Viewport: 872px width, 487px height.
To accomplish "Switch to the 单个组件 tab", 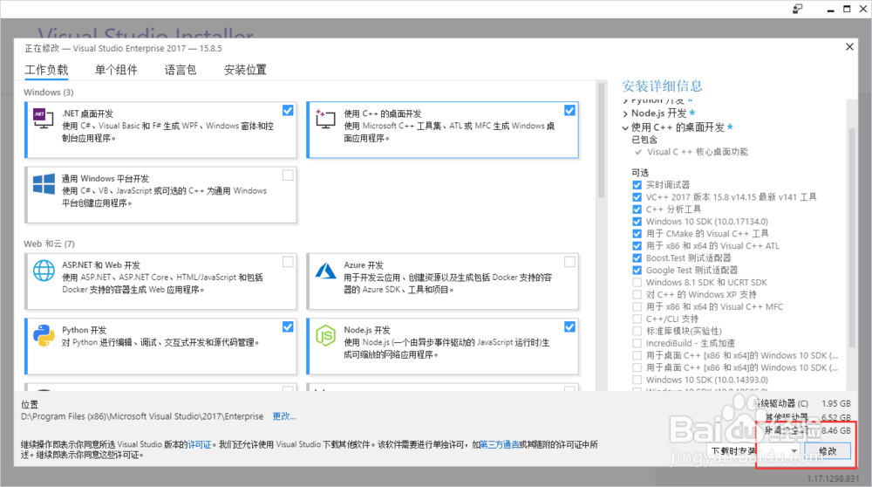I will tap(116, 70).
